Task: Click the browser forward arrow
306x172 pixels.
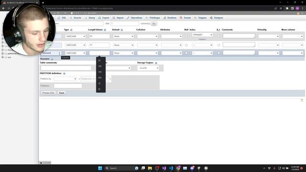Action: coord(9,9)
